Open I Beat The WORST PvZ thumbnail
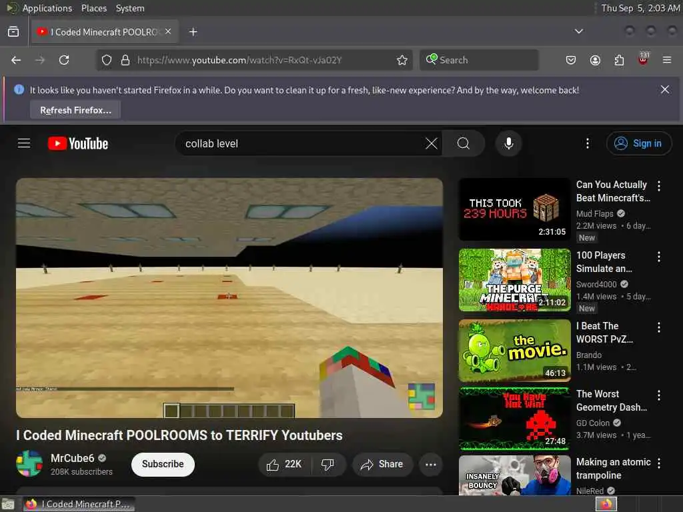The height and width of the screenshot is (512, 683). pos(514,351)
